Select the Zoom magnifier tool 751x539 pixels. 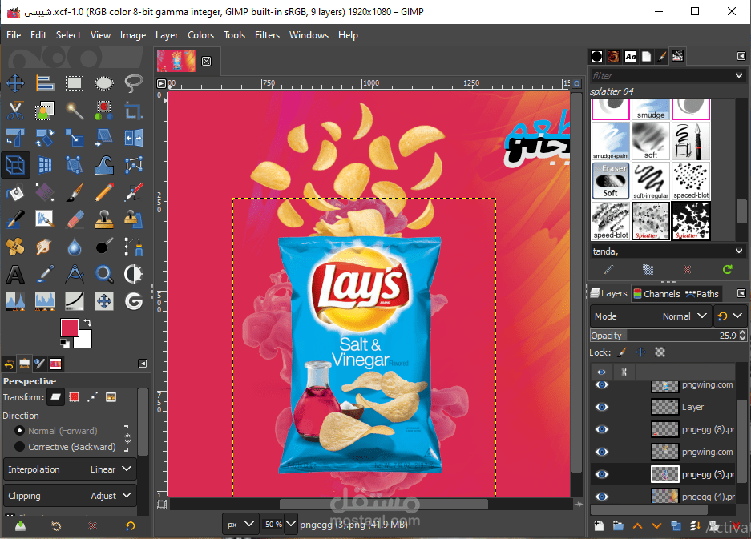click(104, 274)
